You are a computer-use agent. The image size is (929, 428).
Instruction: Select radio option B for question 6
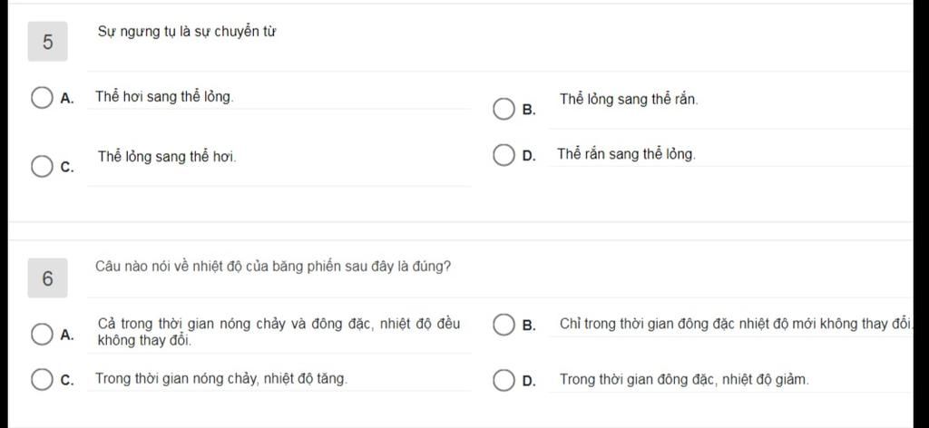[504, 325]
